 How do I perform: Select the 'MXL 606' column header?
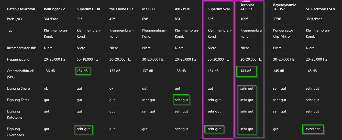(x=149, y=9)
